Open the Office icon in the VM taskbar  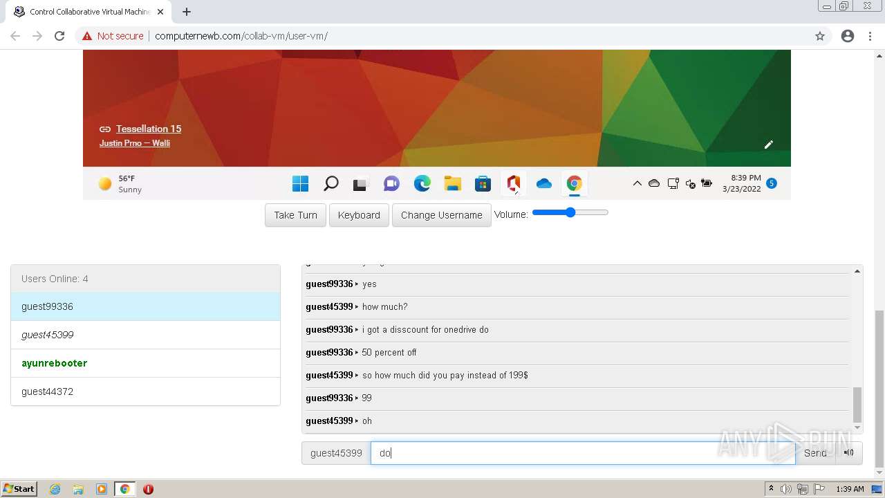coord(513,183)
